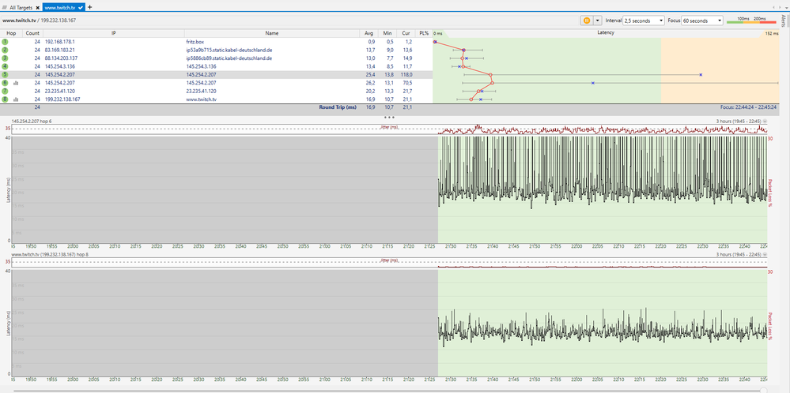This screenshot has height=393, width=790.
Task: Click the hop 7 green number icon
Action: click(5, 91)
